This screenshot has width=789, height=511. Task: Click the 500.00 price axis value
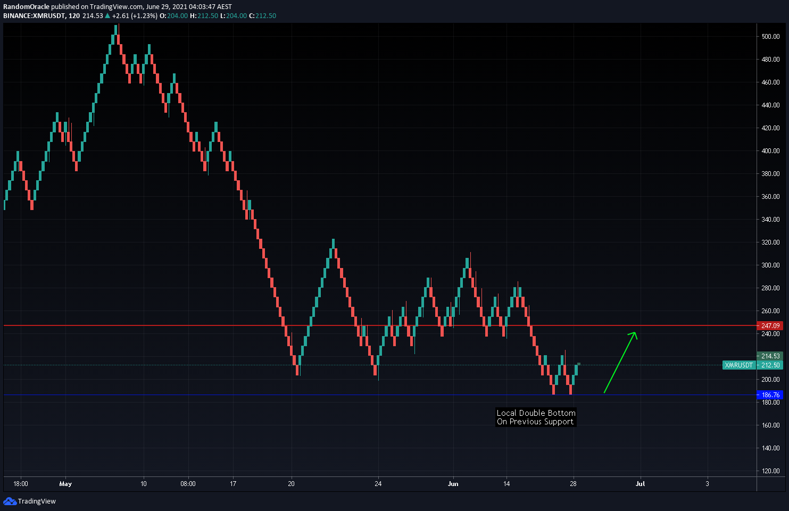tap(770, 37)
